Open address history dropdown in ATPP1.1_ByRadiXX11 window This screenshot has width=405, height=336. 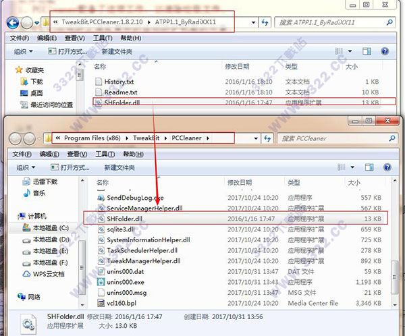[x=254, y=22]
